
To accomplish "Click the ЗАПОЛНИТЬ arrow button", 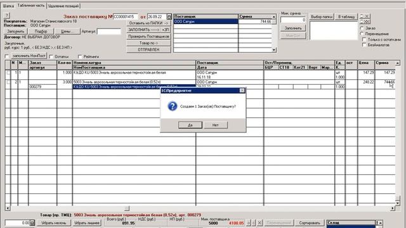I will [144, 30].
